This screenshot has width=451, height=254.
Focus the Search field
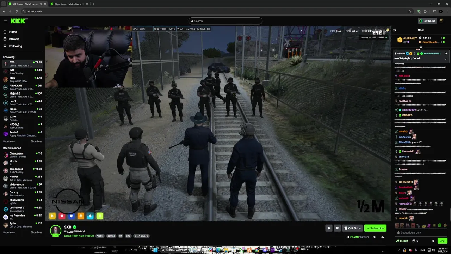coord(225,21)
